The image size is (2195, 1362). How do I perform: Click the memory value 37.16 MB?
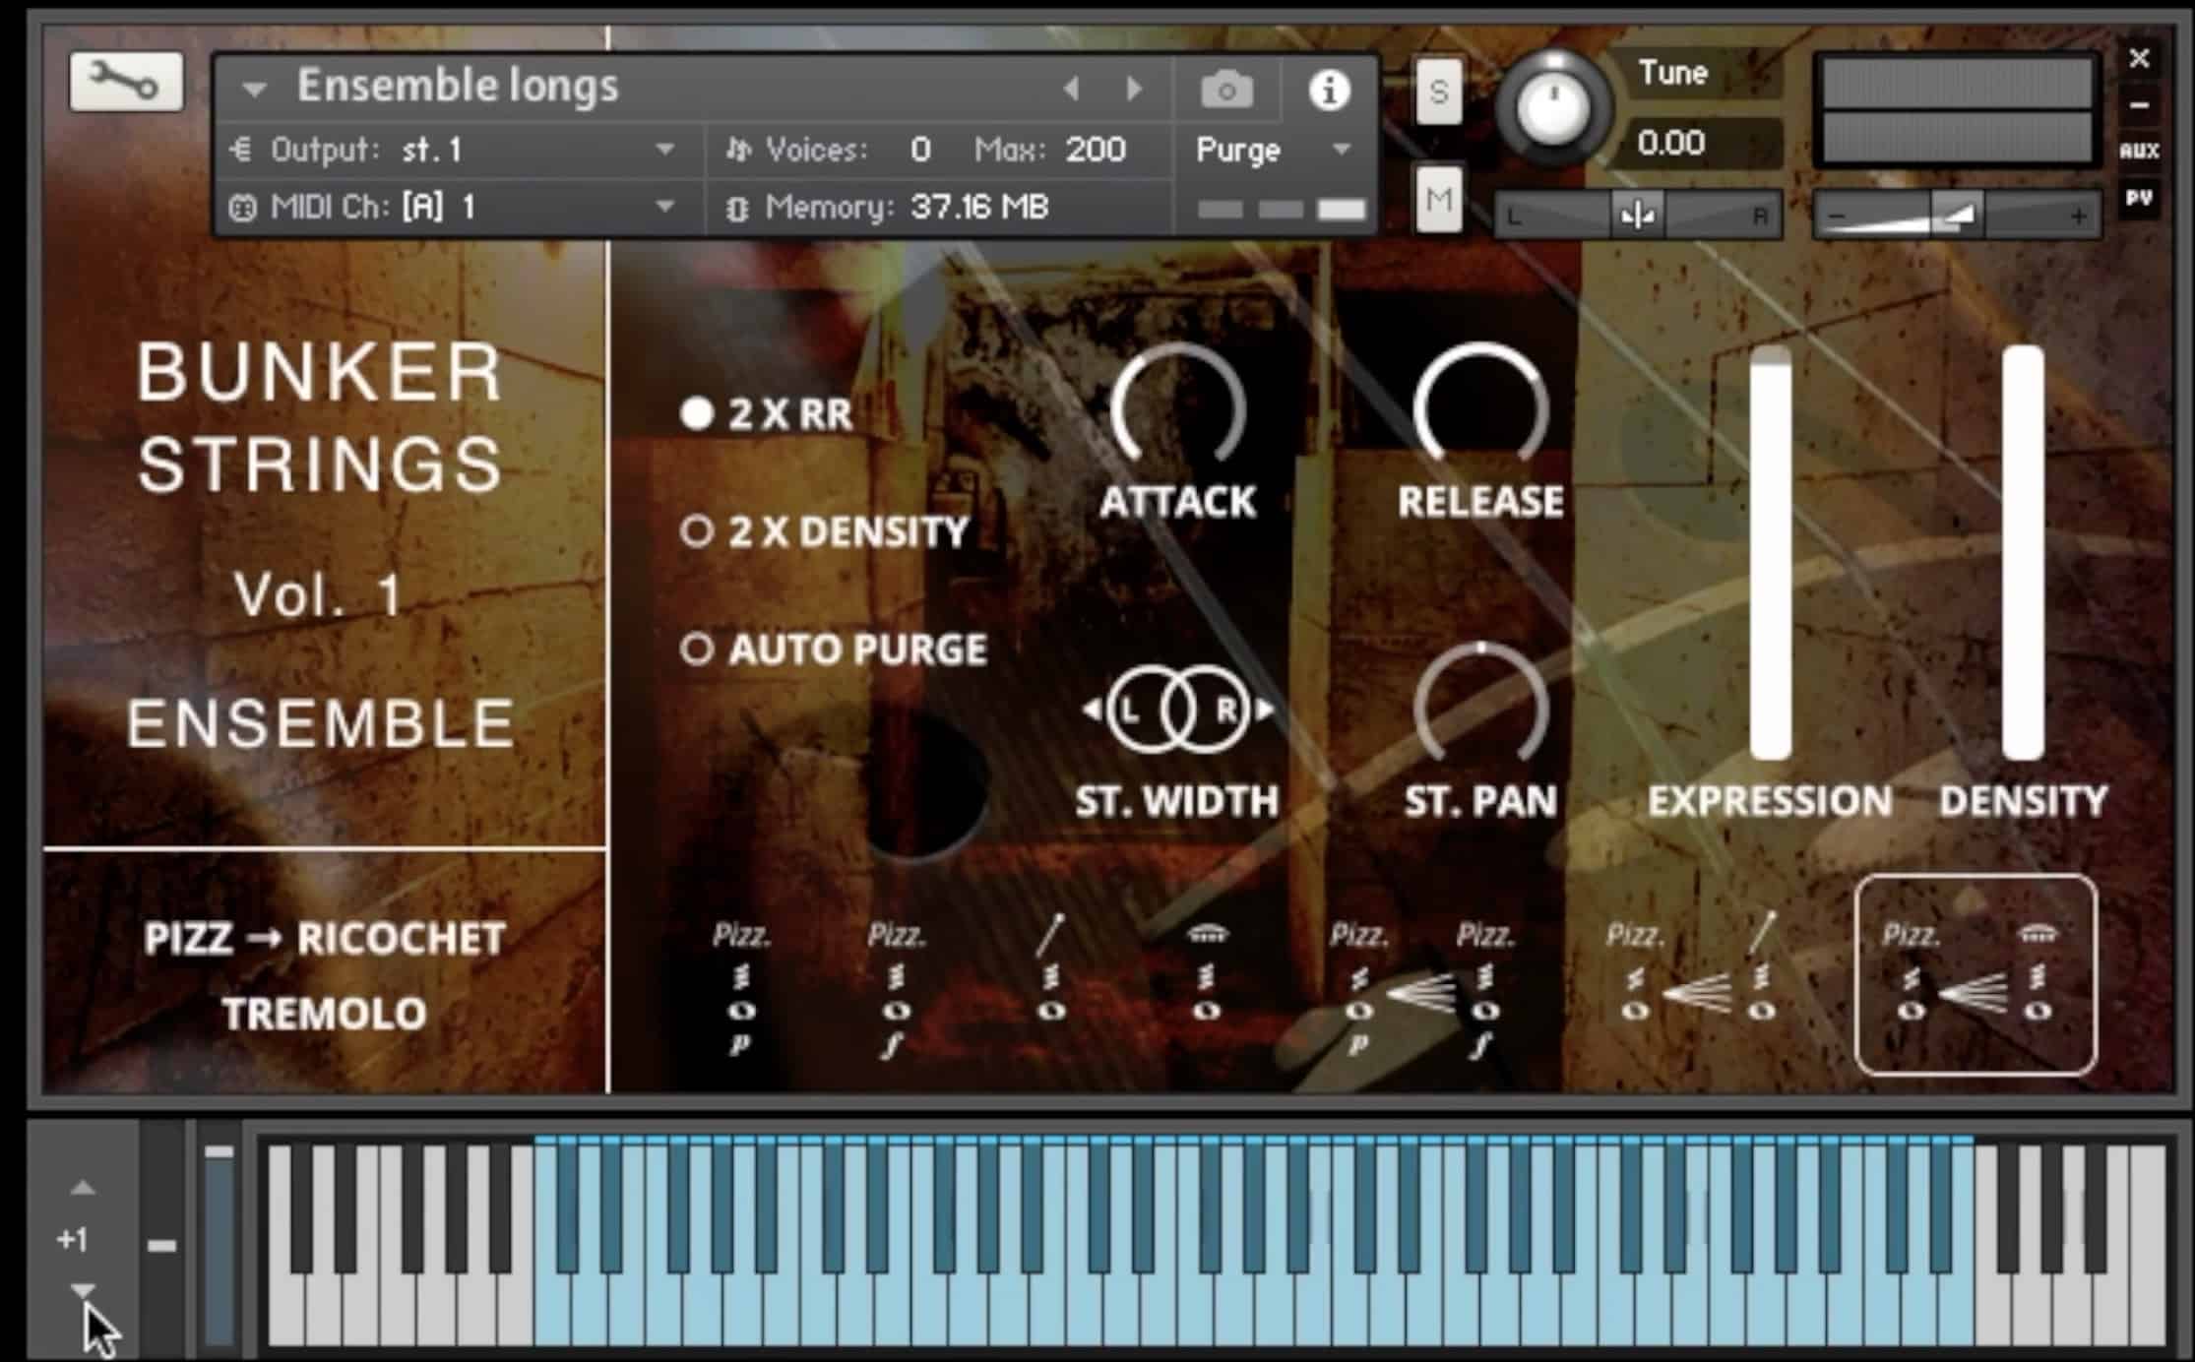tap(979, 208)
